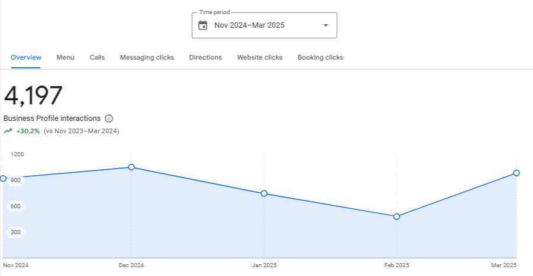Screen dimensions: 533x276
Task: Click the Nov 2024 x-axis label
Action: pos(15,265)
